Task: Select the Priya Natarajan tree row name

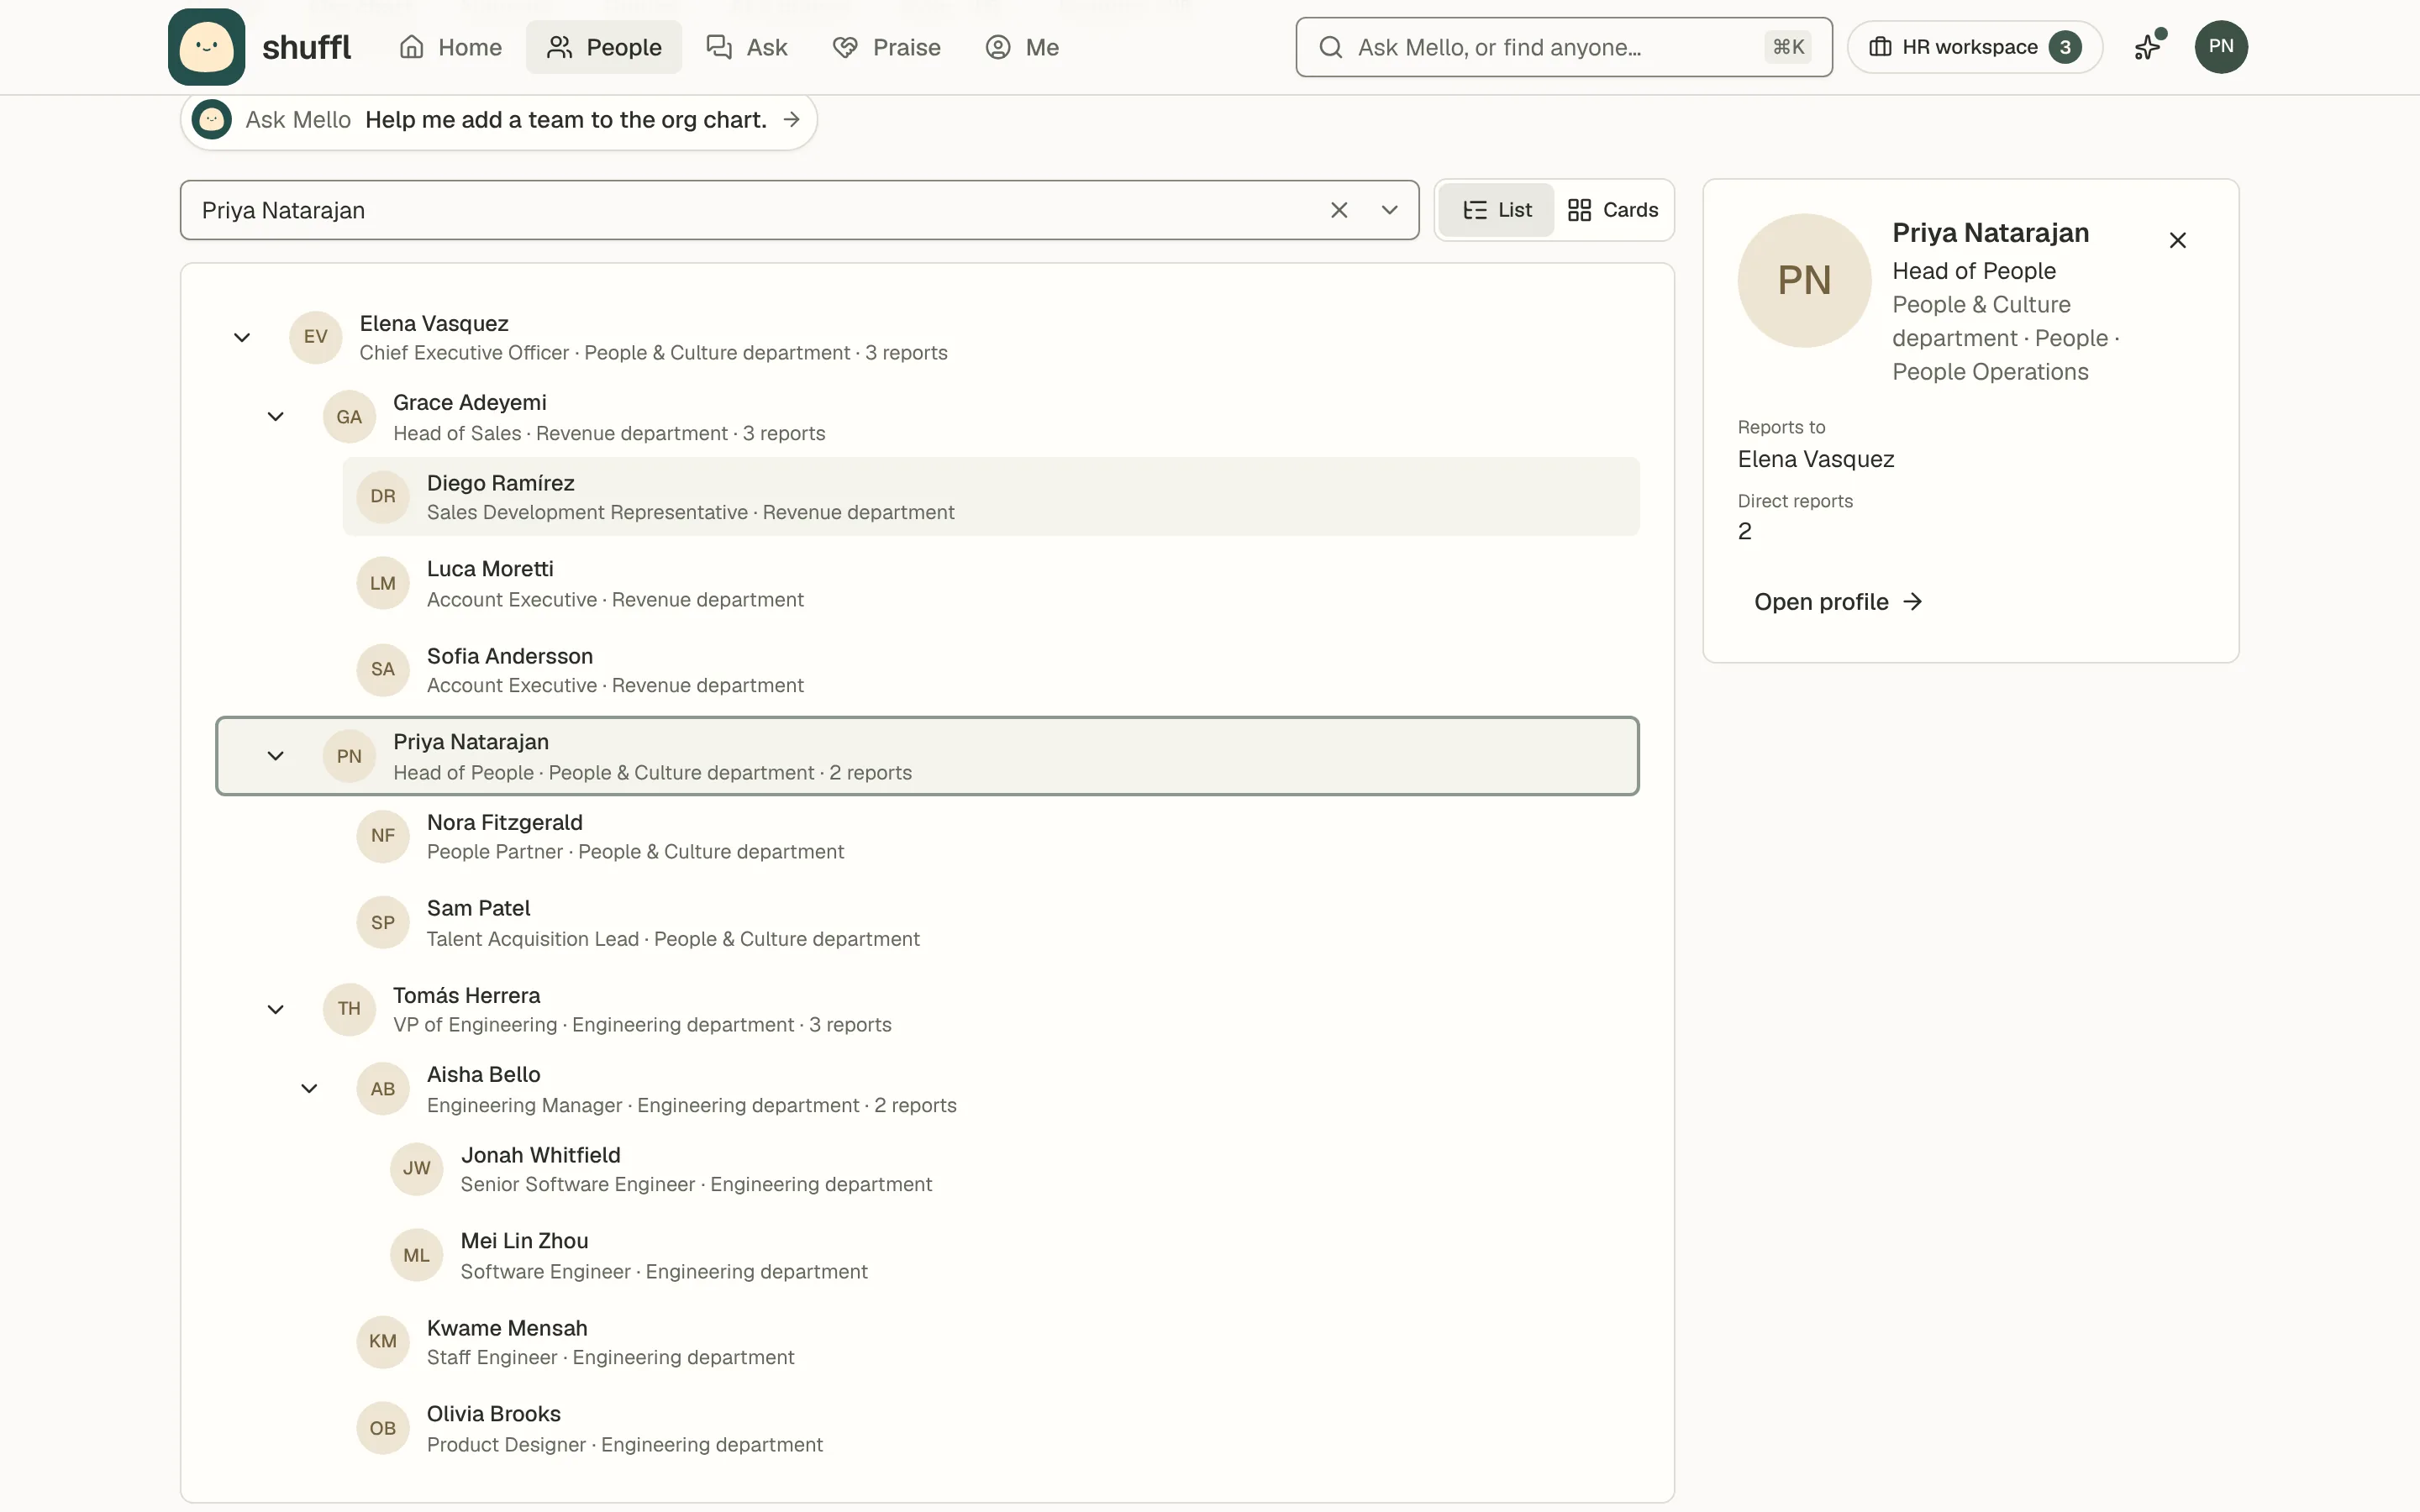Action: point(471,742)
